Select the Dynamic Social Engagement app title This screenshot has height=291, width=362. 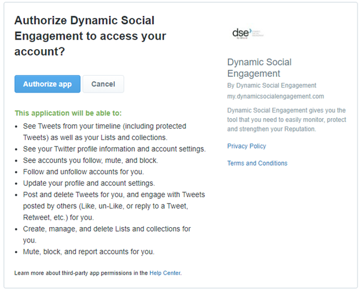pyautogui.click(x=259, y=68)
